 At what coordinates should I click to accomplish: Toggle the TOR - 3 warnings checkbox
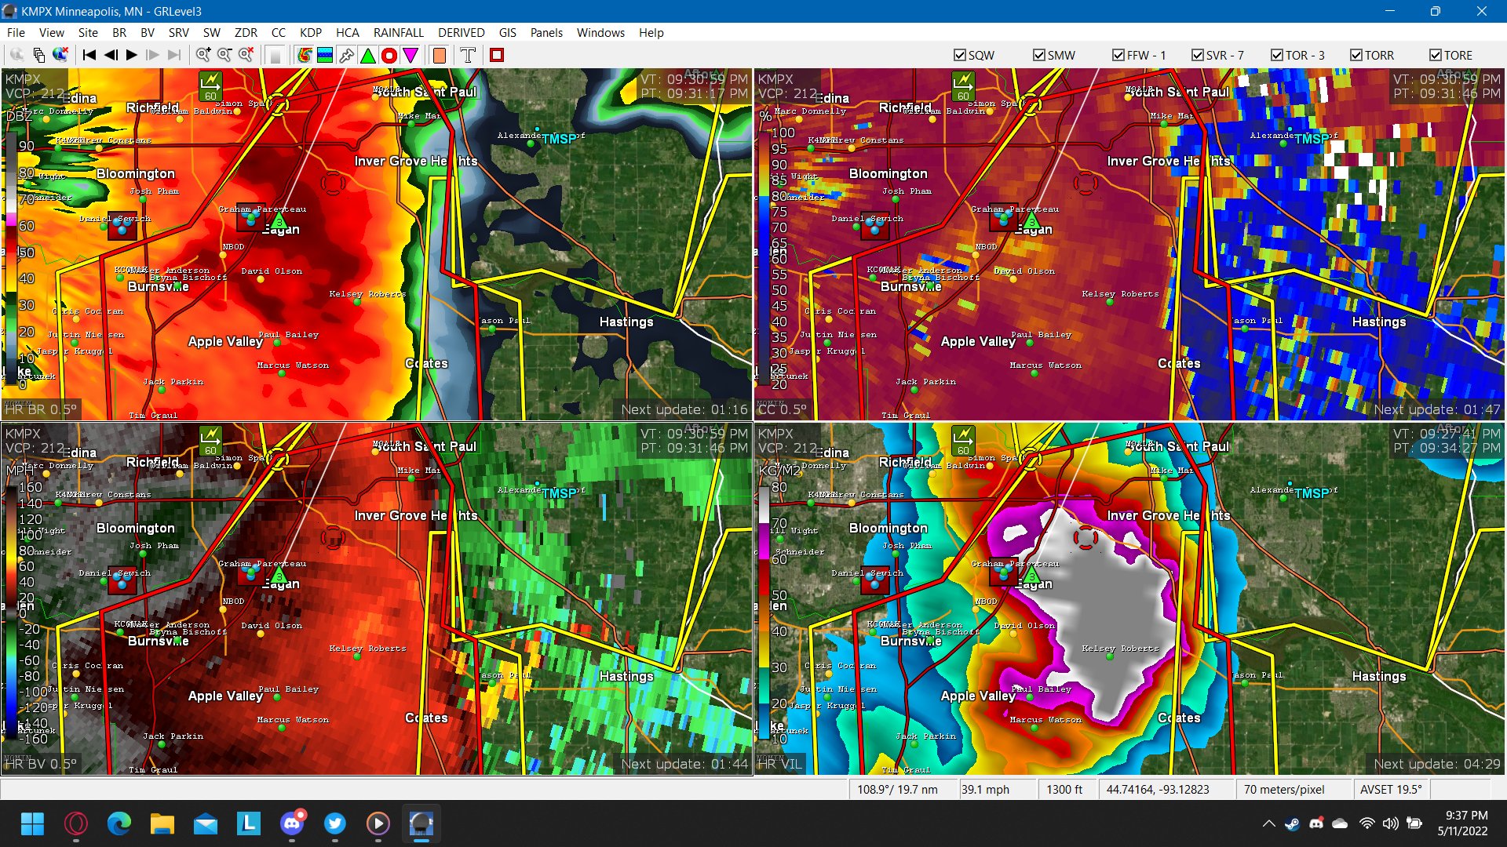click(x=1277, y=55)
